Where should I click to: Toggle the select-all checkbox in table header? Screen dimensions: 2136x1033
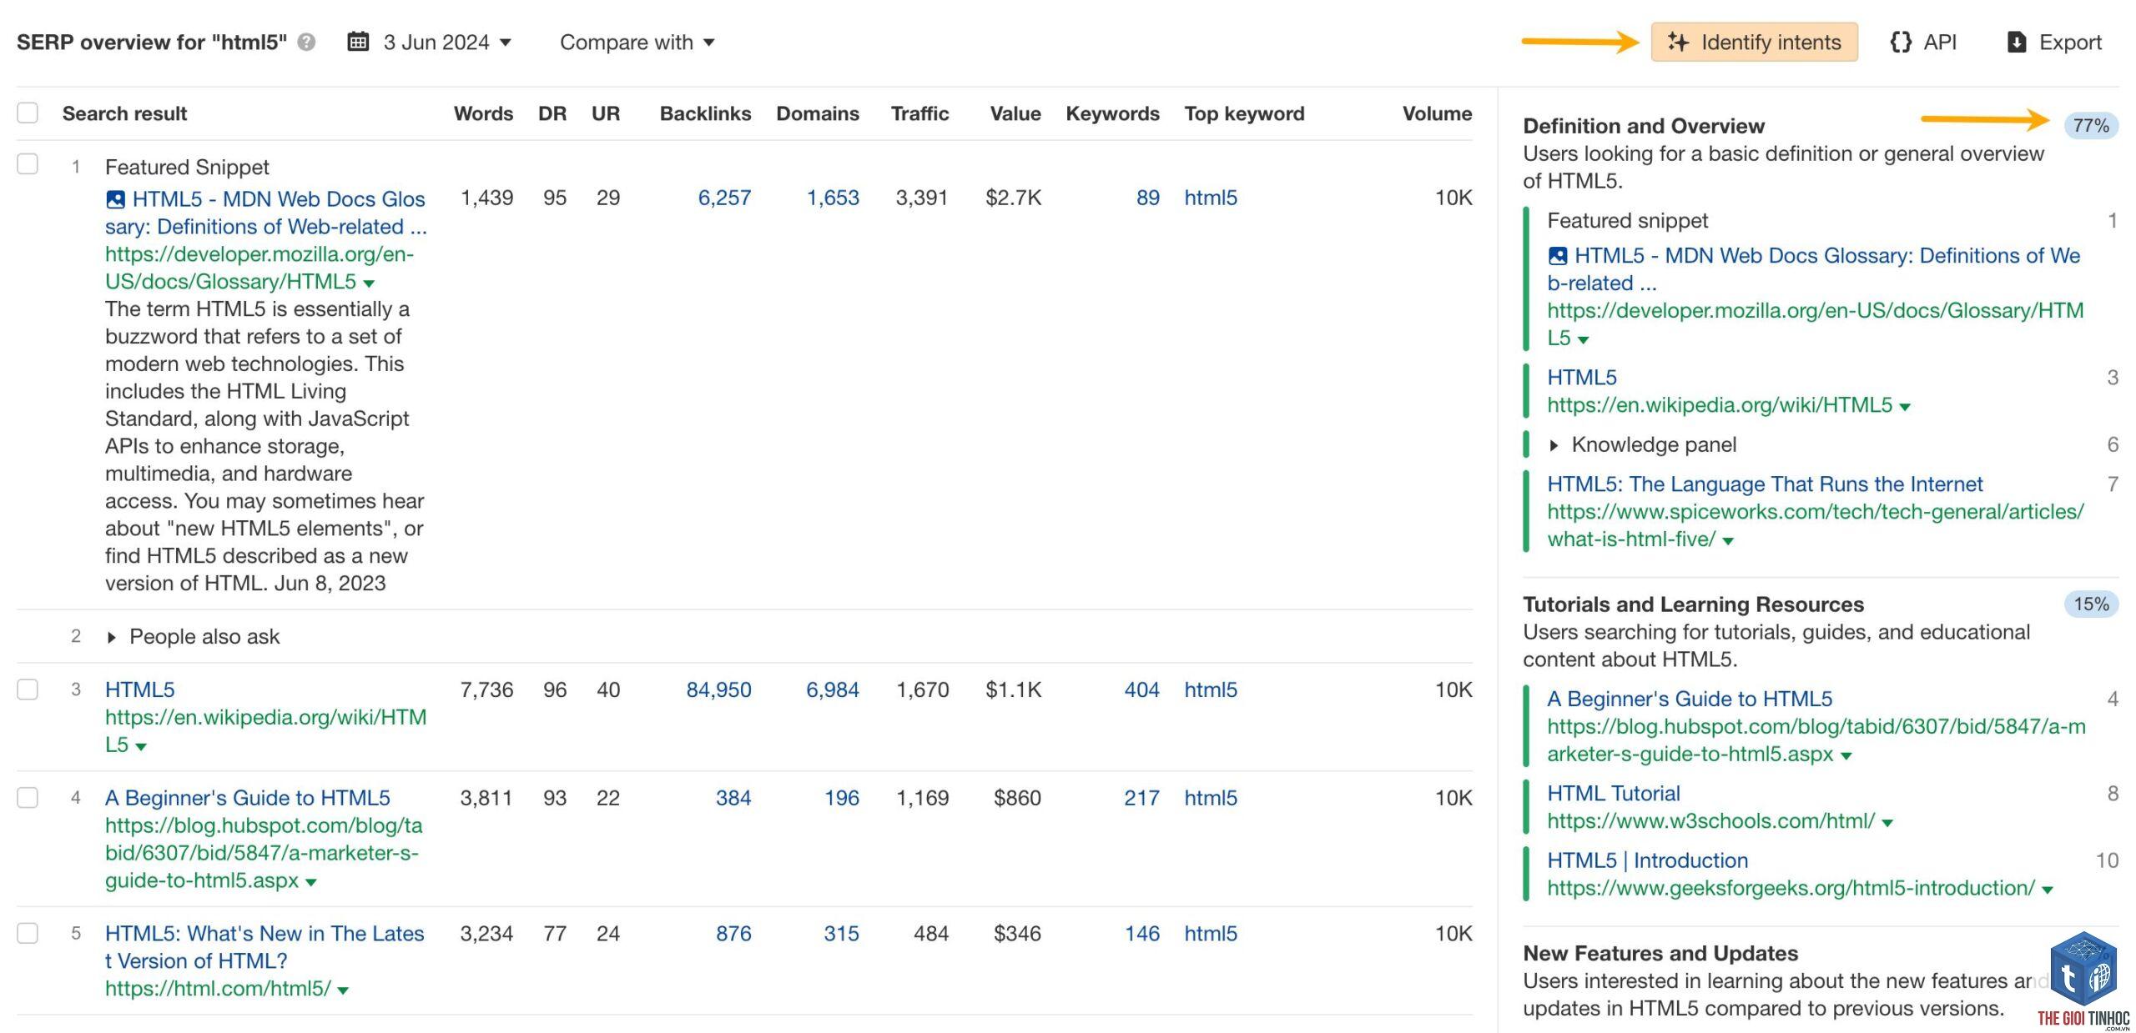[x=28, y=113]
